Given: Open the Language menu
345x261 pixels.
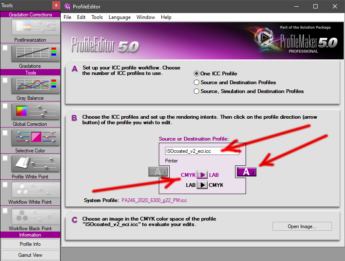Looking at the screenshot, I should (x=120, y=17).
